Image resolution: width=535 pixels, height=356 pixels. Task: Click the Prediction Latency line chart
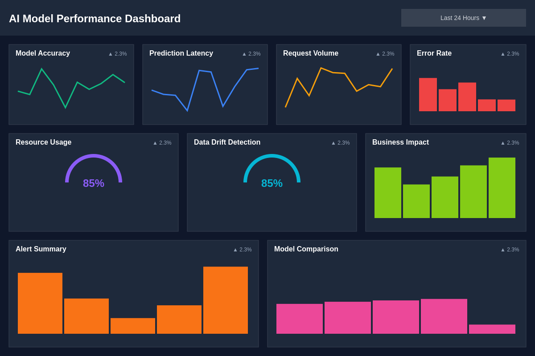point(205,89)
